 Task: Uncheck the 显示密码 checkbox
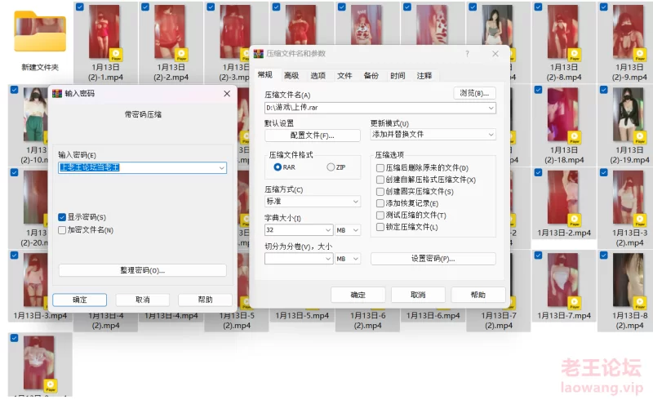62,217
